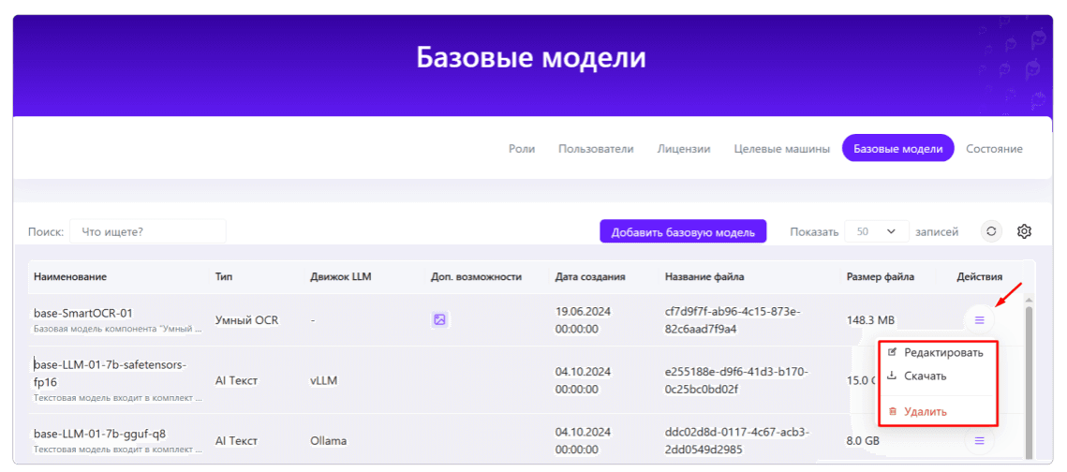Open the Целевые машины tab
The image size is (1067, 472).
[x=781, y=148]
